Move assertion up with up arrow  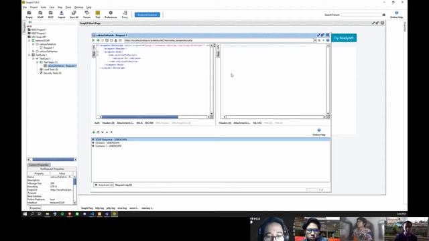pos(107,133)
